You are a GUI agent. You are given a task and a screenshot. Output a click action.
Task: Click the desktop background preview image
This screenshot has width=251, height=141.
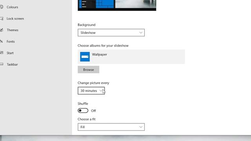117,5
